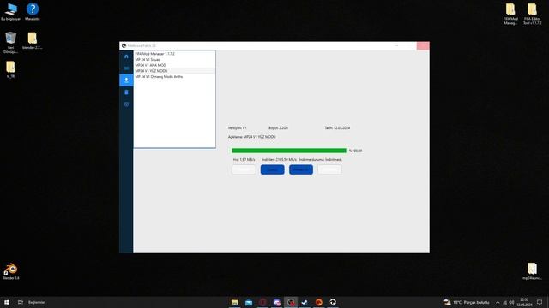This screenshot has height=308, width=549.
Task: Click the taskbar search label
Action: [x=36, y=302]
